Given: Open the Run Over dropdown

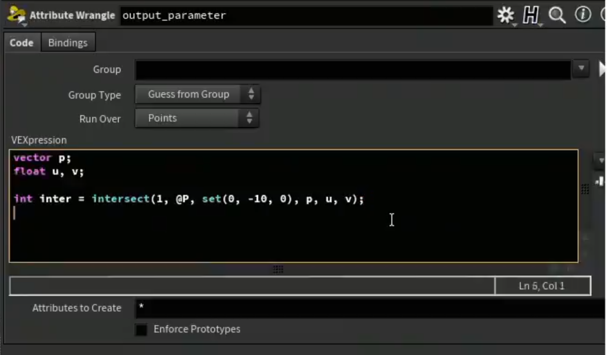Looking at the screenshot, I should pyautogui.click(x=197, y=118).
